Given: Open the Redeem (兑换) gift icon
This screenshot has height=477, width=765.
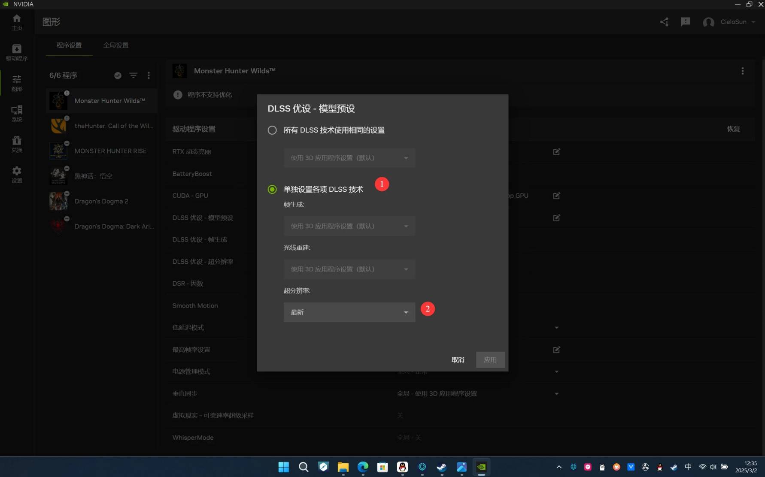Looking at the screenshot, I should pyautogui.click(x=17, y=144).
